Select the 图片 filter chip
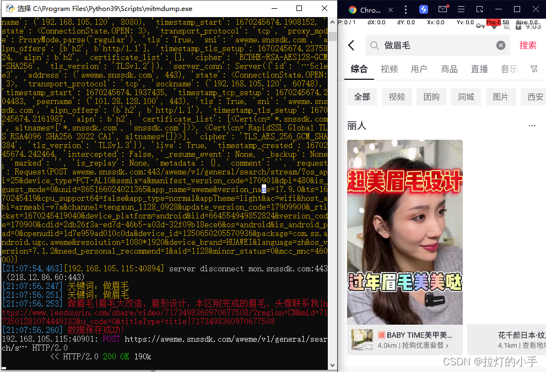546x372 pixels. [x=500, y=96]
